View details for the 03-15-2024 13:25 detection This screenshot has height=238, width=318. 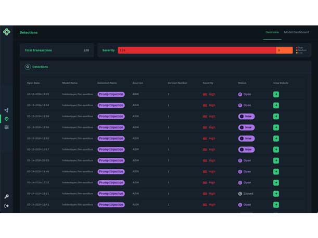pyautogui.click(x=276, y=94)
